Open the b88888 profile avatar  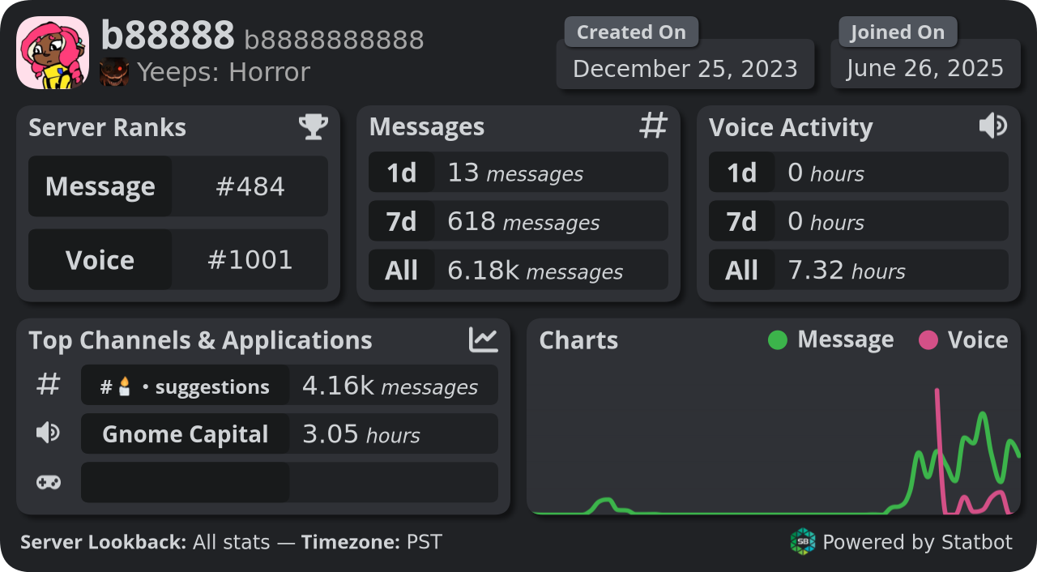(53, 53)
